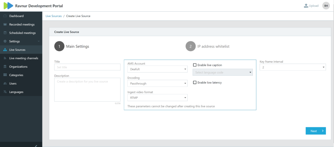The width and height of the screenshot is (334, 147).
Task: Click the Live Sources breadcrumb link
Action: [53, 16]
